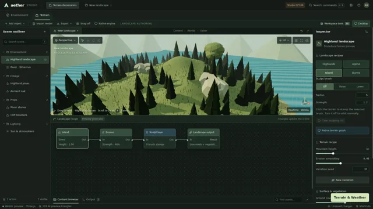Select the pointer tool in viewport toolbar
373x209 pixels.
83,40
